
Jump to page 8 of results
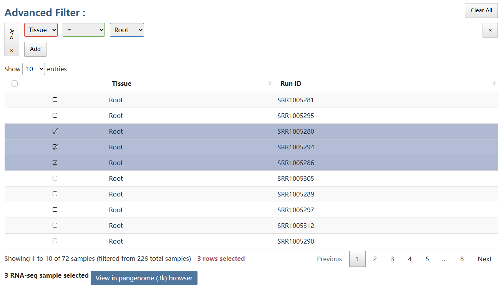coord(462,259)
